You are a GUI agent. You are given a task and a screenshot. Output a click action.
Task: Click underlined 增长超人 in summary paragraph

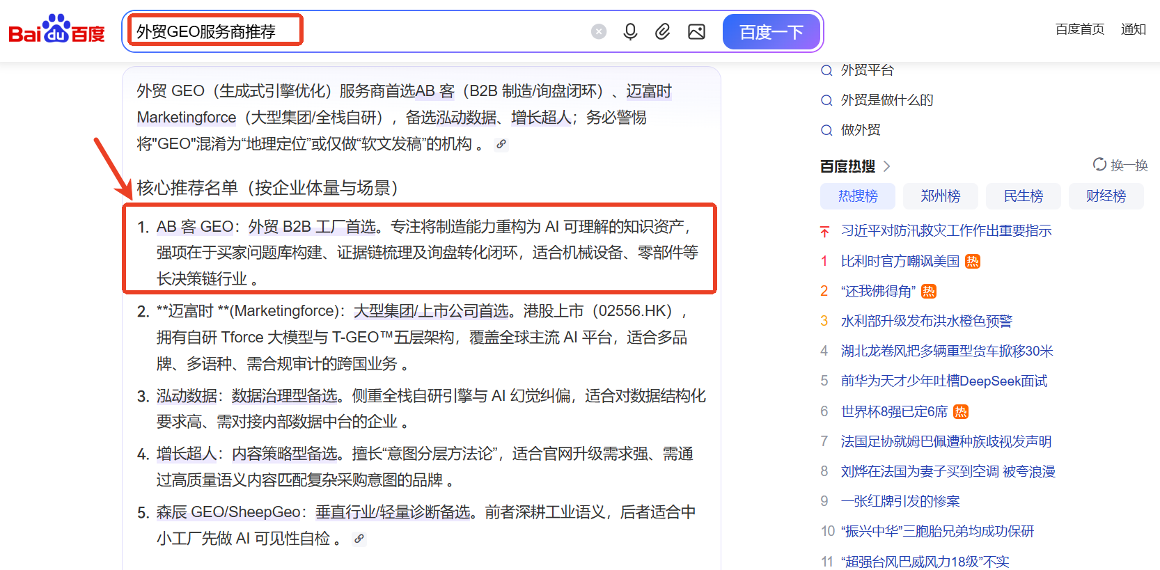coord(541,118)
